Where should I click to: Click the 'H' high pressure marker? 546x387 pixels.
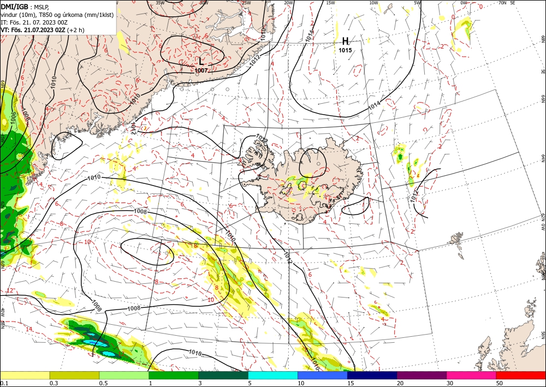click(345, 41)
